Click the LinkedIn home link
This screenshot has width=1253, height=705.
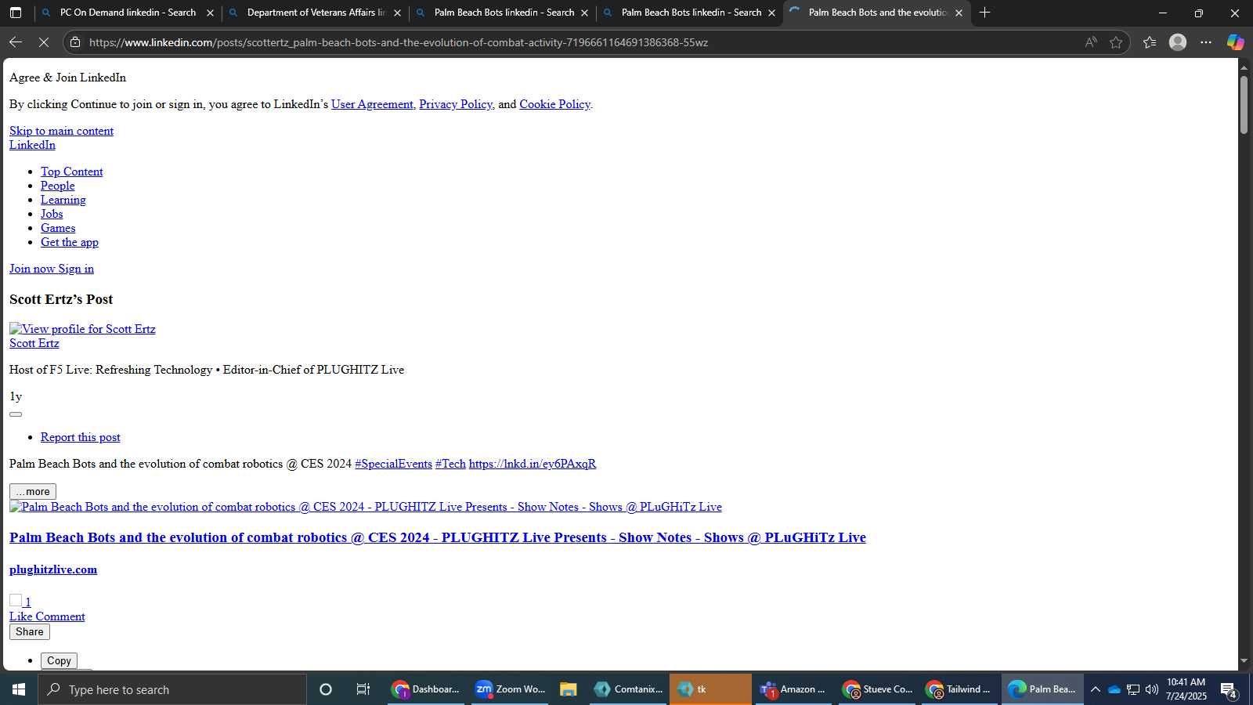[x=32, y=145]
